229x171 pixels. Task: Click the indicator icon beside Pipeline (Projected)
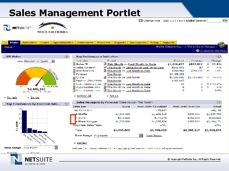point(74,80)
